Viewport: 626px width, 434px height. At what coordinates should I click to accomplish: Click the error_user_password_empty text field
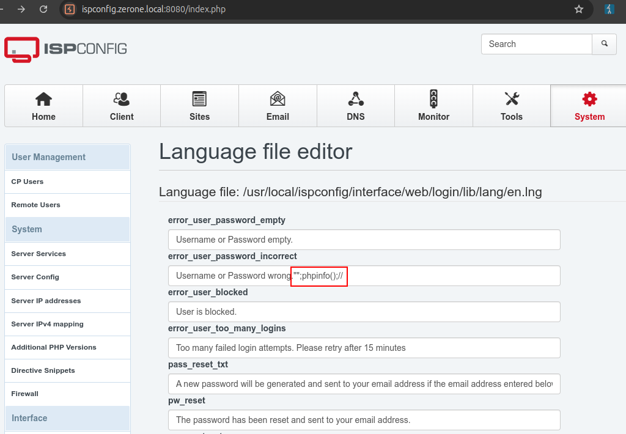[x=364, y=240]
